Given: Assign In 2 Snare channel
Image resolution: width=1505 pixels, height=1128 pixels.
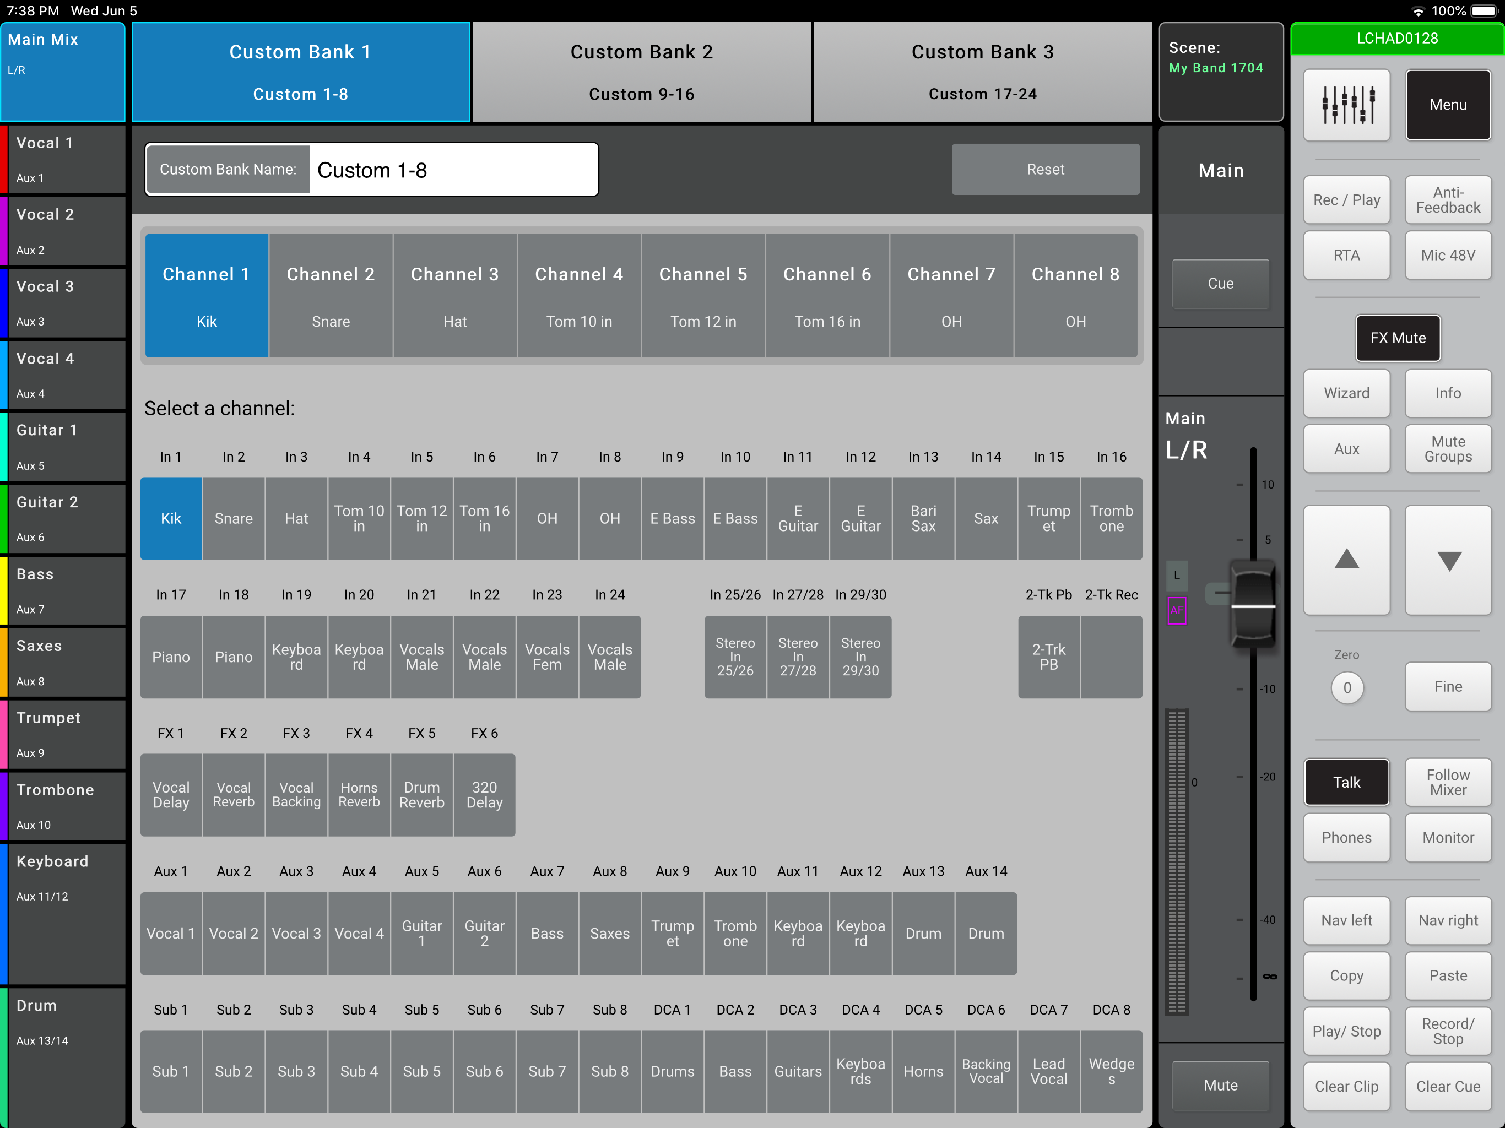Looking at the screenshot, I should click(x=234, y=518).
